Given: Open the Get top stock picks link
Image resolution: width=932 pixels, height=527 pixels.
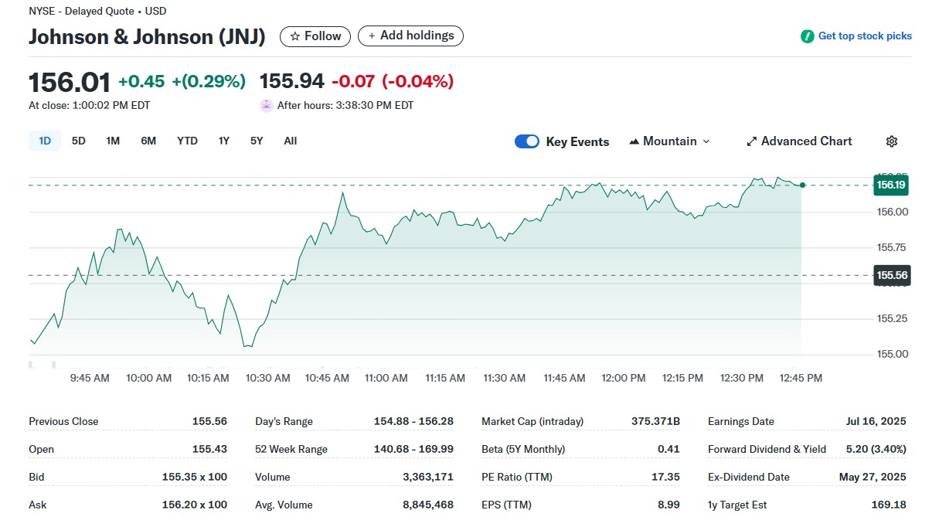Looking at the screenshot, I should click(x=865, y=36).
